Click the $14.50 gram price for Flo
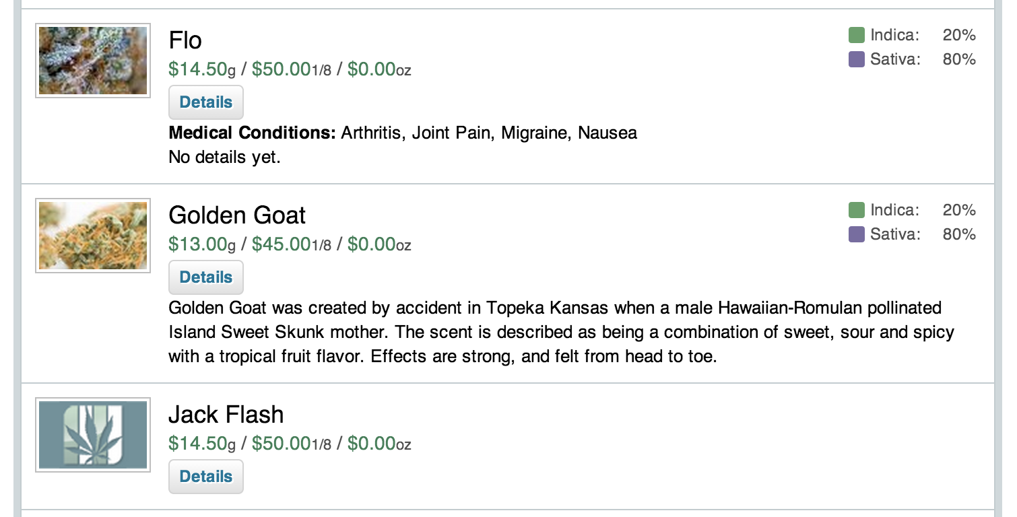This screenshot has width=1017, height=517. 198,69
